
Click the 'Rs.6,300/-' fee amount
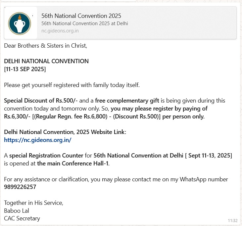coord(17,116)
